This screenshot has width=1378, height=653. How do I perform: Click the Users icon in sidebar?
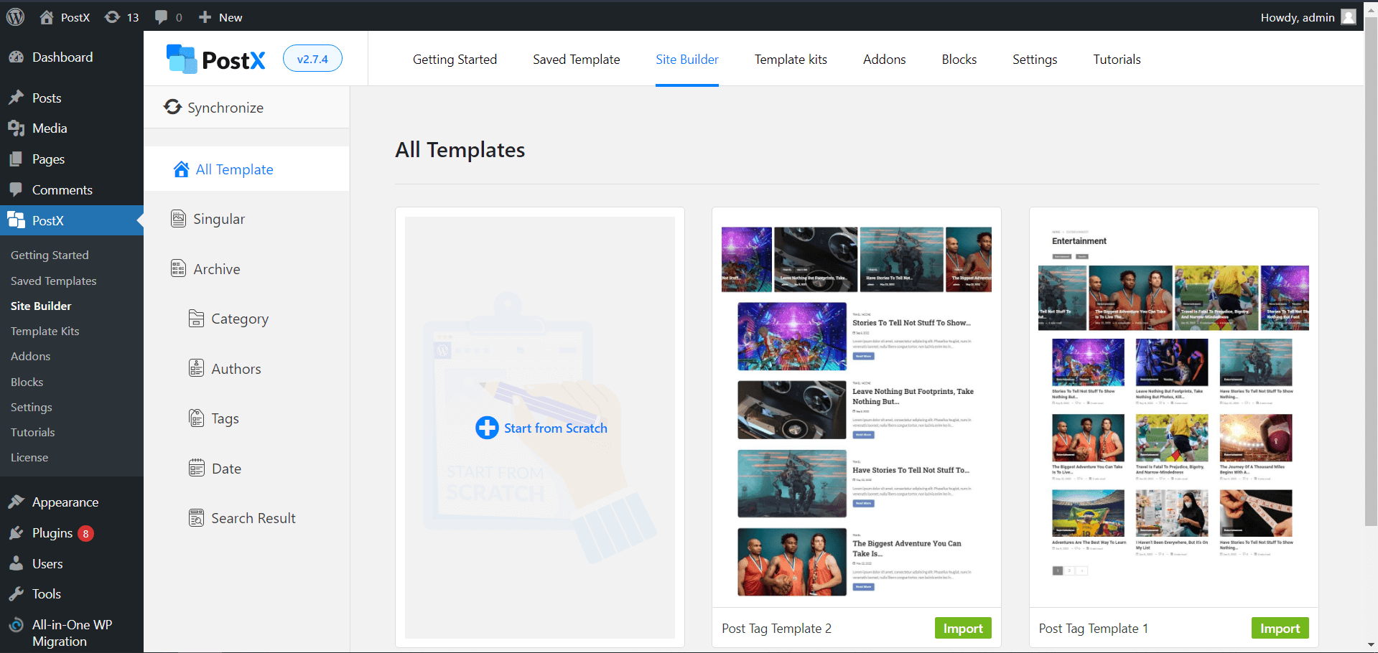click(x=16, y=564)
